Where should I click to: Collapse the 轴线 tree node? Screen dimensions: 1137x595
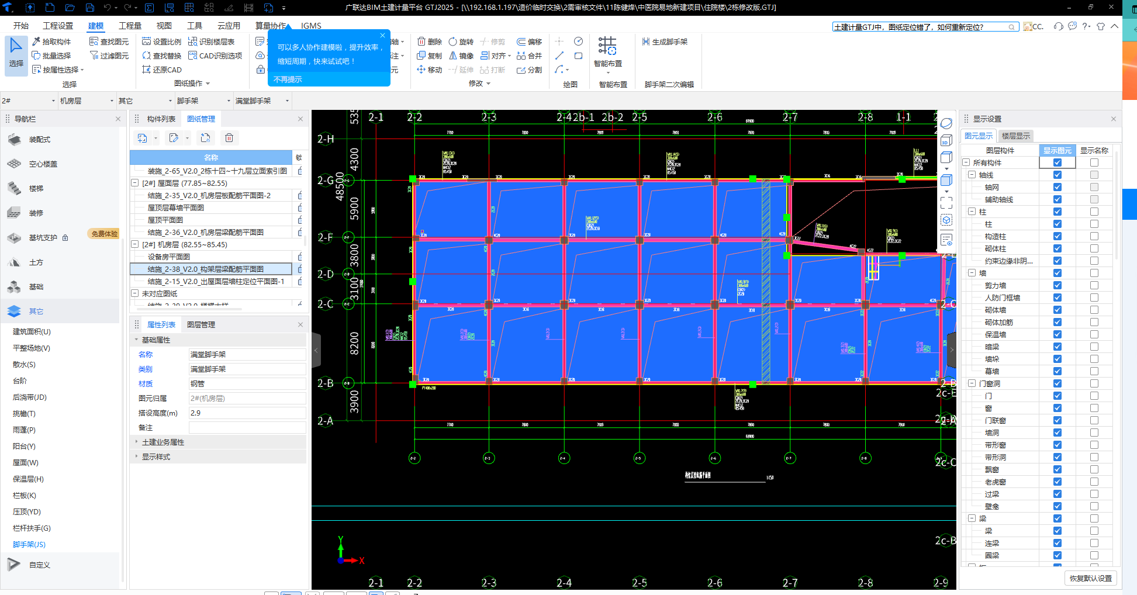pyautogui.click(x=972, y=175)
